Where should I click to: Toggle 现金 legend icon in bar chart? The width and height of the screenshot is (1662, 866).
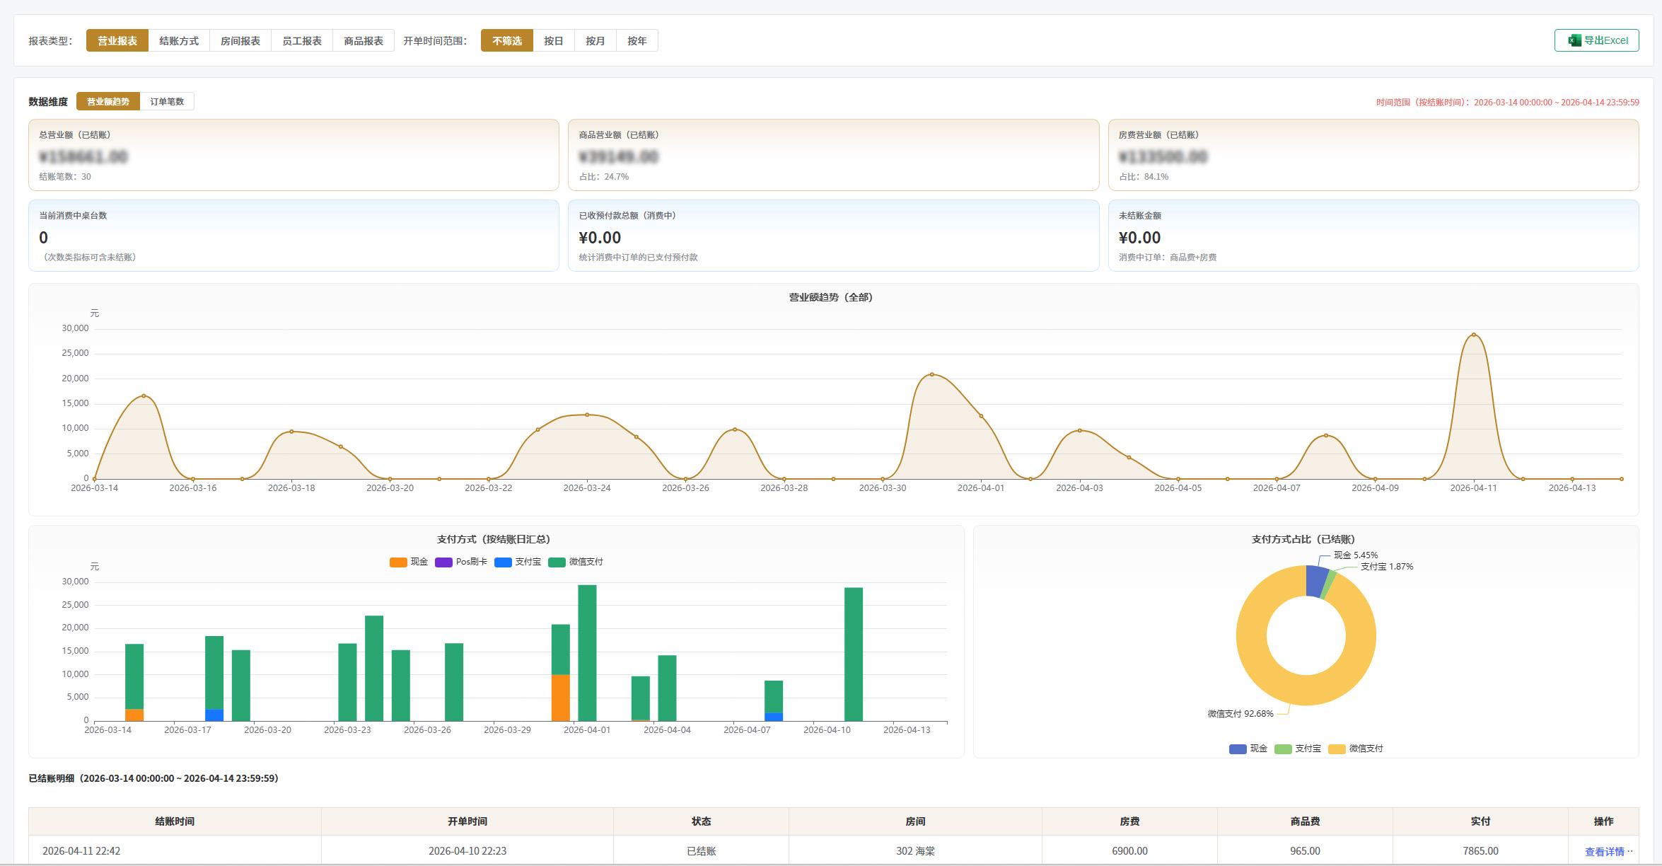coord(398,562)
